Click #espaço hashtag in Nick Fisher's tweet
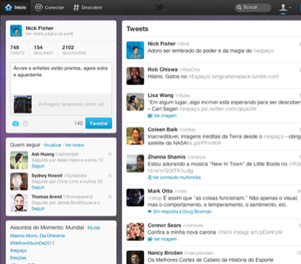This screenshot has width=301, height=264. click(263, 51)
